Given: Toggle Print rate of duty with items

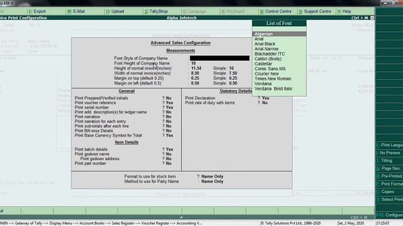Looking at the screenshot, I should click(x=264, y=103).
